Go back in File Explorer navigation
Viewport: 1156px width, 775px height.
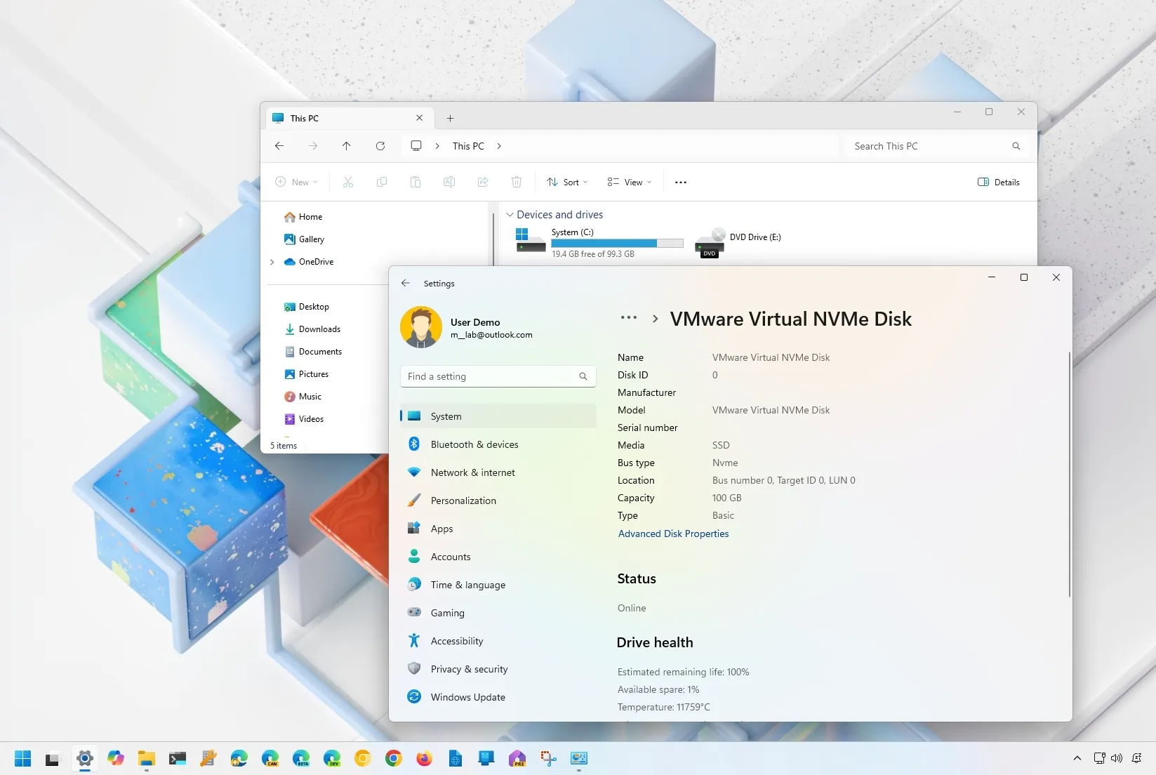point(279,146)
